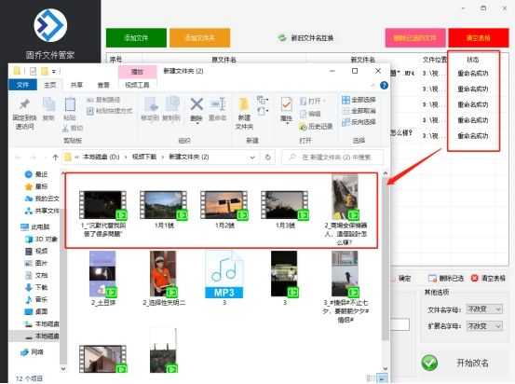515x384 pixels.
Task: Click the pink 播放 contextual tab
Action: click(137, 72)
